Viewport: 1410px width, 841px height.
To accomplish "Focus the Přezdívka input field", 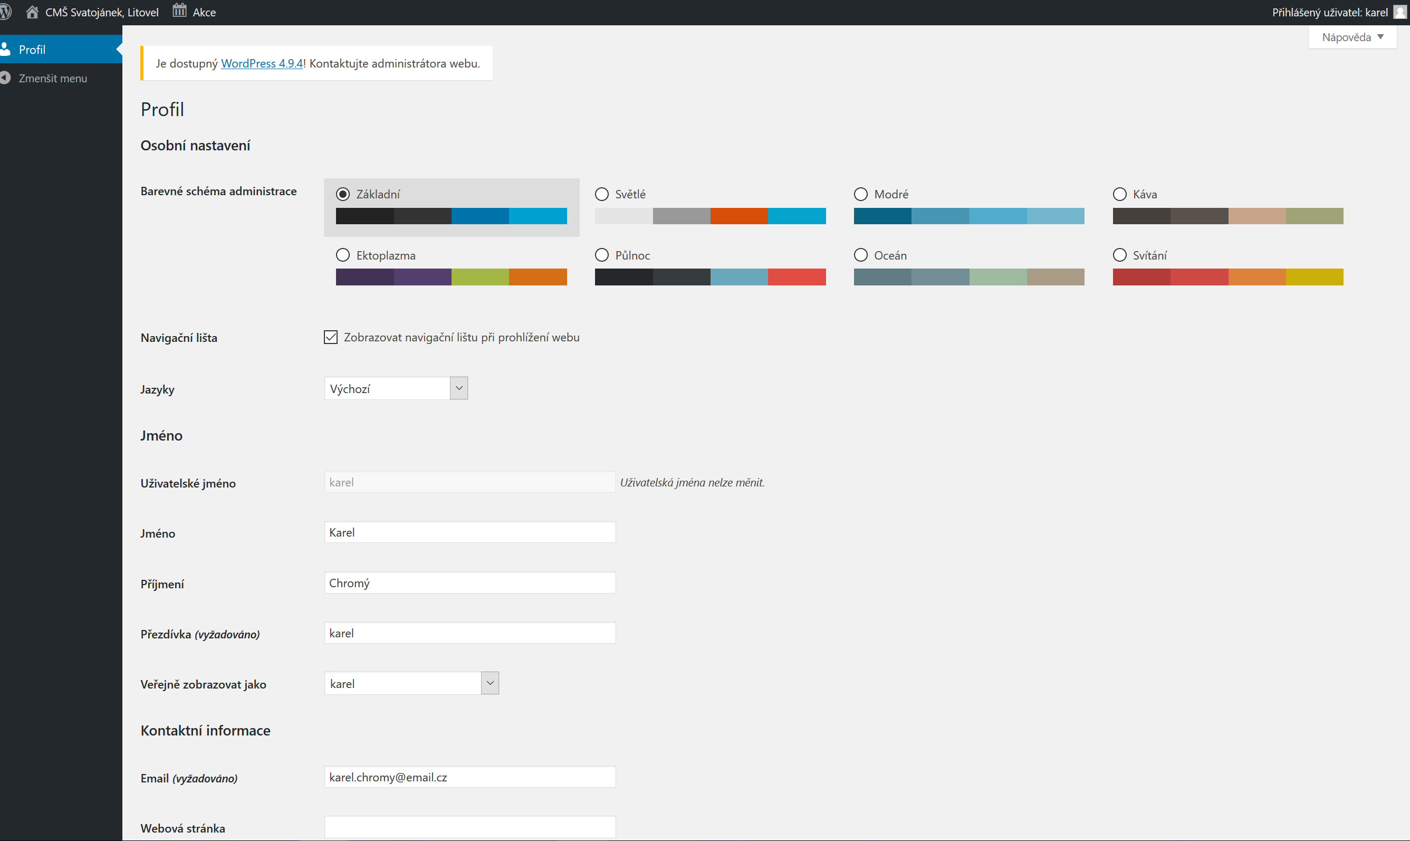I will coord(469,633).
